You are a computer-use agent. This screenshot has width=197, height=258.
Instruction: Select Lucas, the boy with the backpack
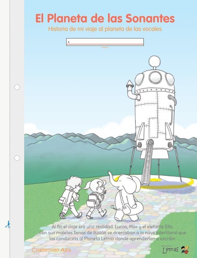click(71, 197)
